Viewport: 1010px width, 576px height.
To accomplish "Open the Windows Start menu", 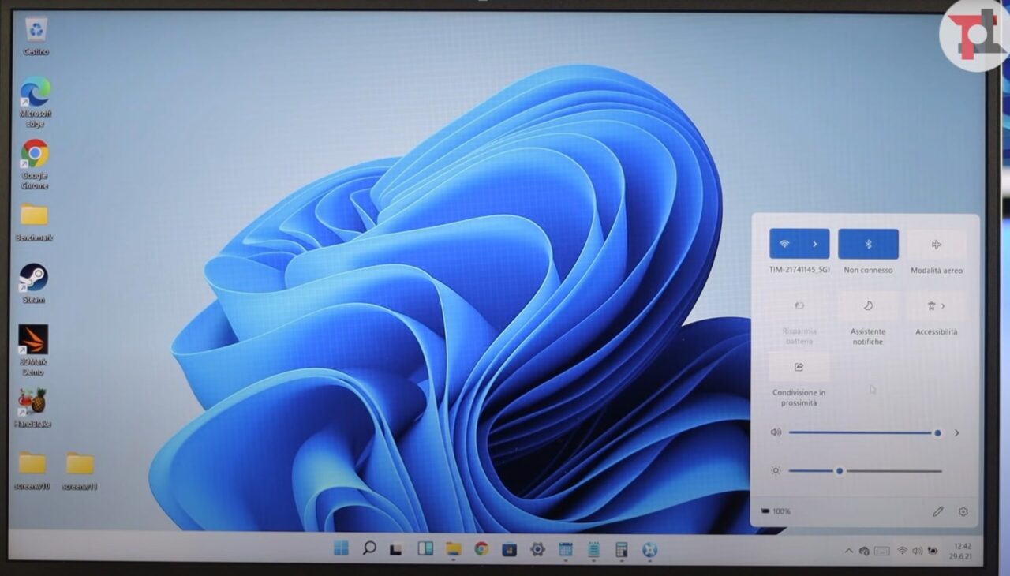I will [341, 548].
